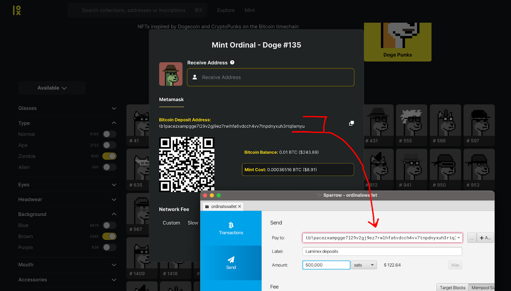Open the Mint page
The width and height of the screenshot is (511, 291).
coord(250,10)
